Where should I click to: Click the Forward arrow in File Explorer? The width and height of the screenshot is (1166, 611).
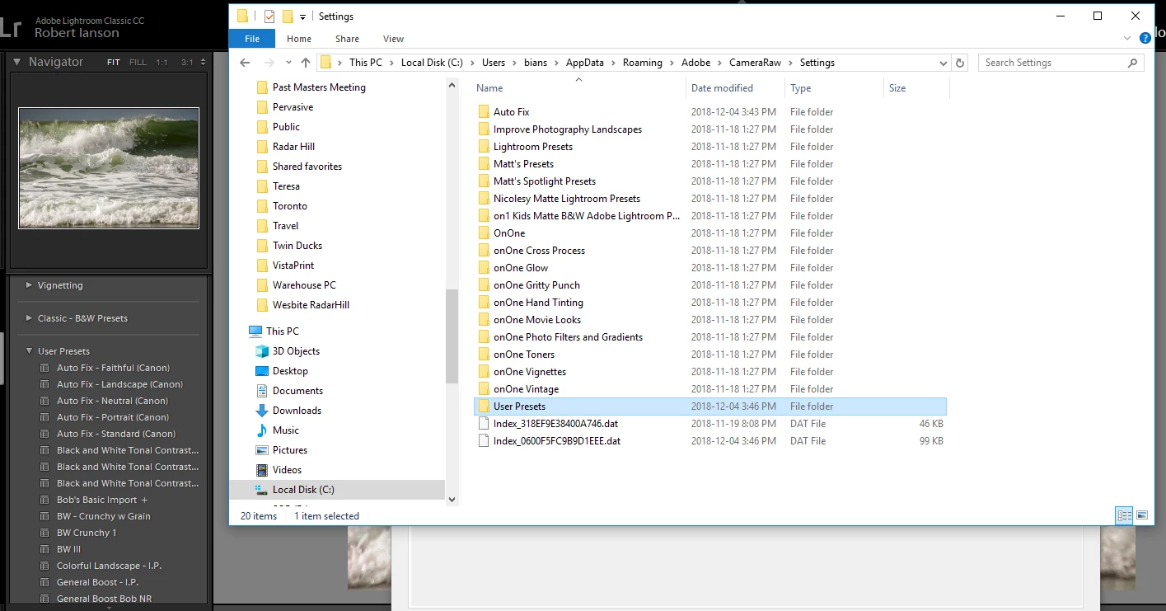(269, 63)
